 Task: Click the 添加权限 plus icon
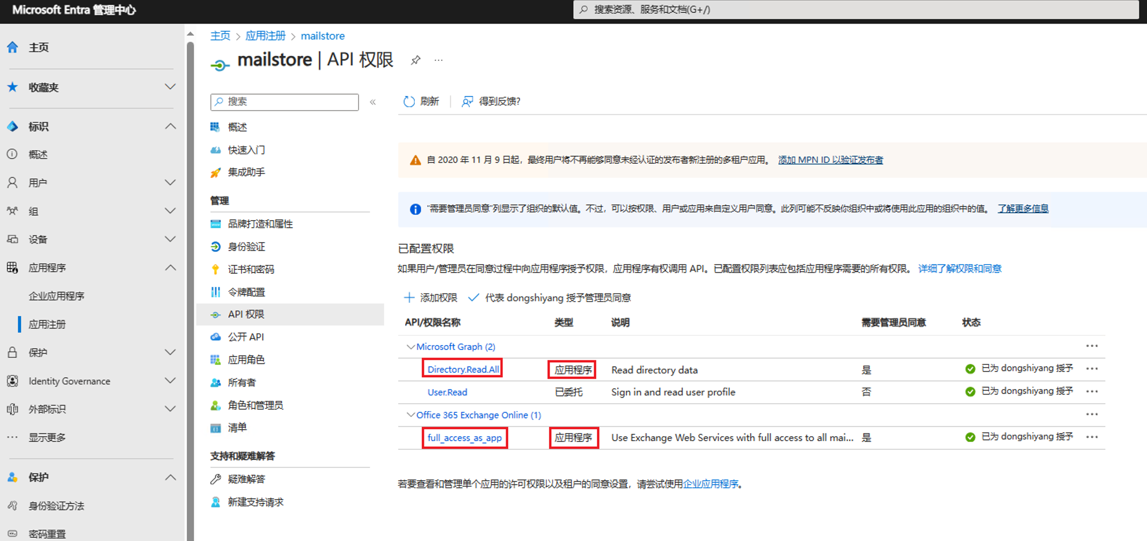coord(409,297)
